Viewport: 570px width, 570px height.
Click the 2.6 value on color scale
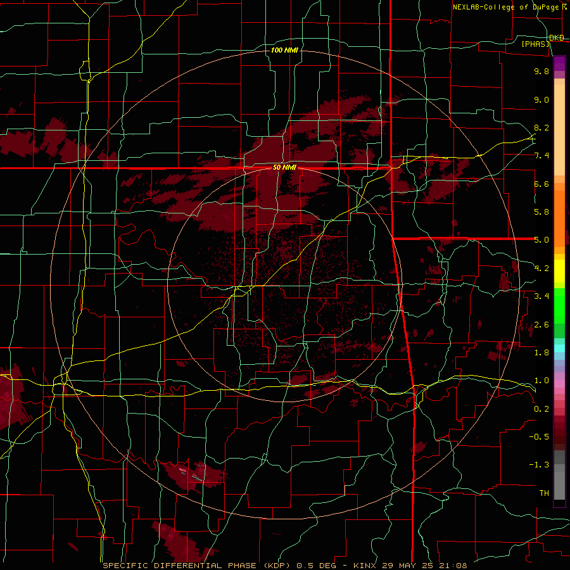pos(541,325)
